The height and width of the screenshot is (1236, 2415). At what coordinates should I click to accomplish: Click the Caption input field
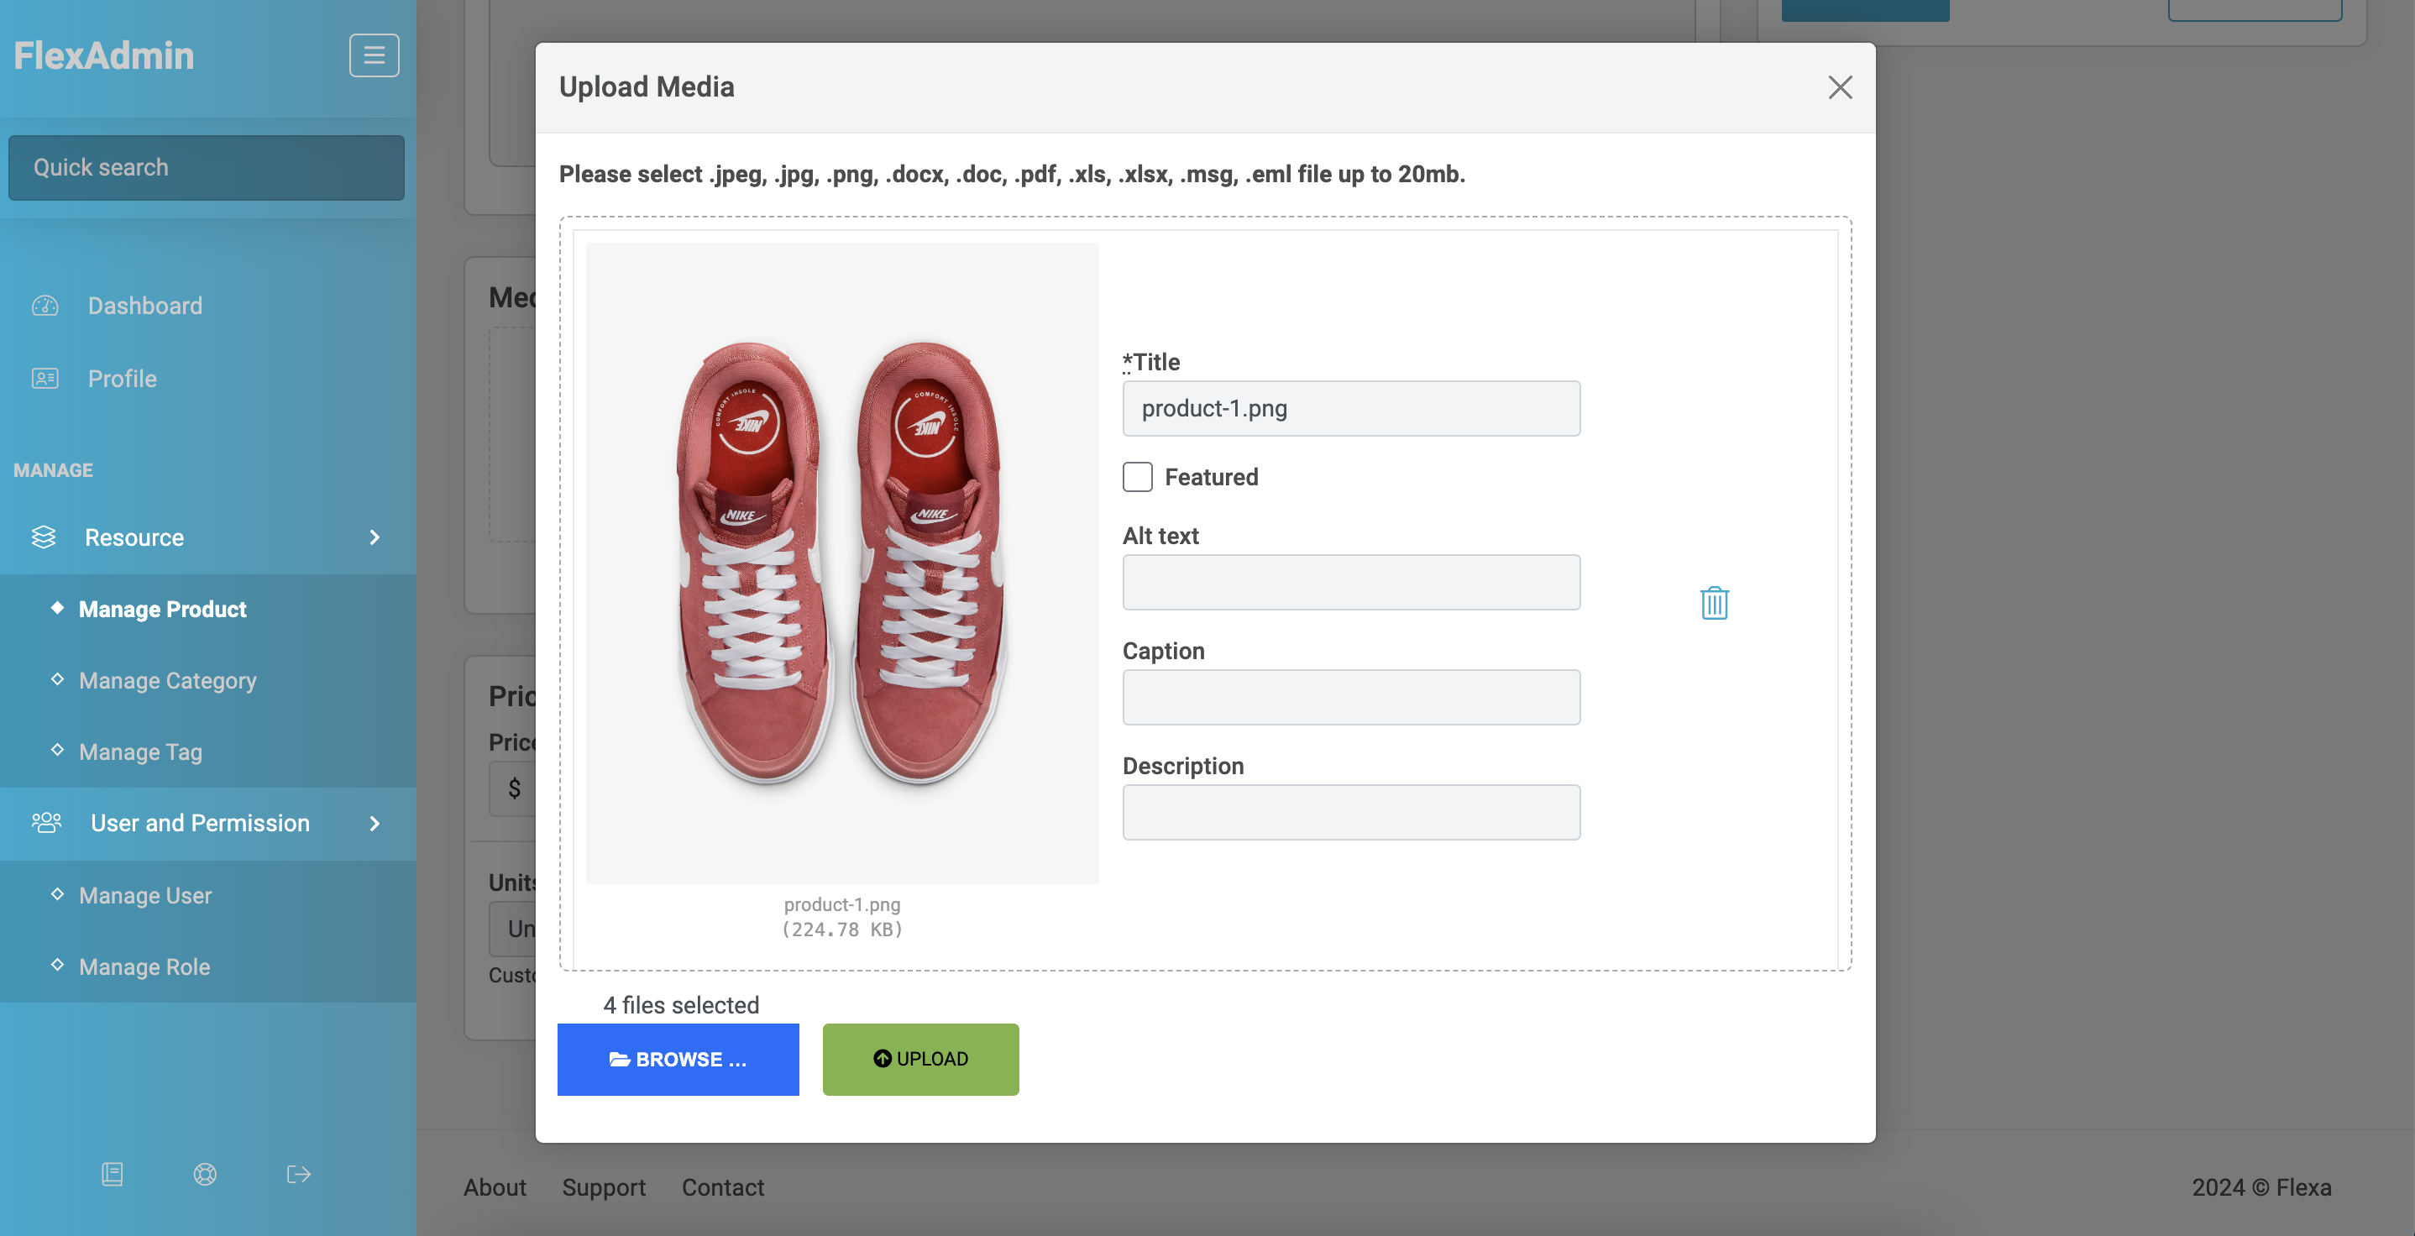(x=1351, y=697)
